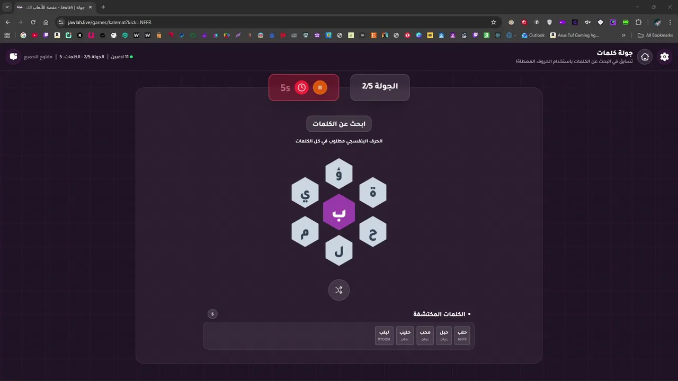678x381 pixels.
Task: Expand hidden bookmarks chevron
Action: click(x=623, y=35)
